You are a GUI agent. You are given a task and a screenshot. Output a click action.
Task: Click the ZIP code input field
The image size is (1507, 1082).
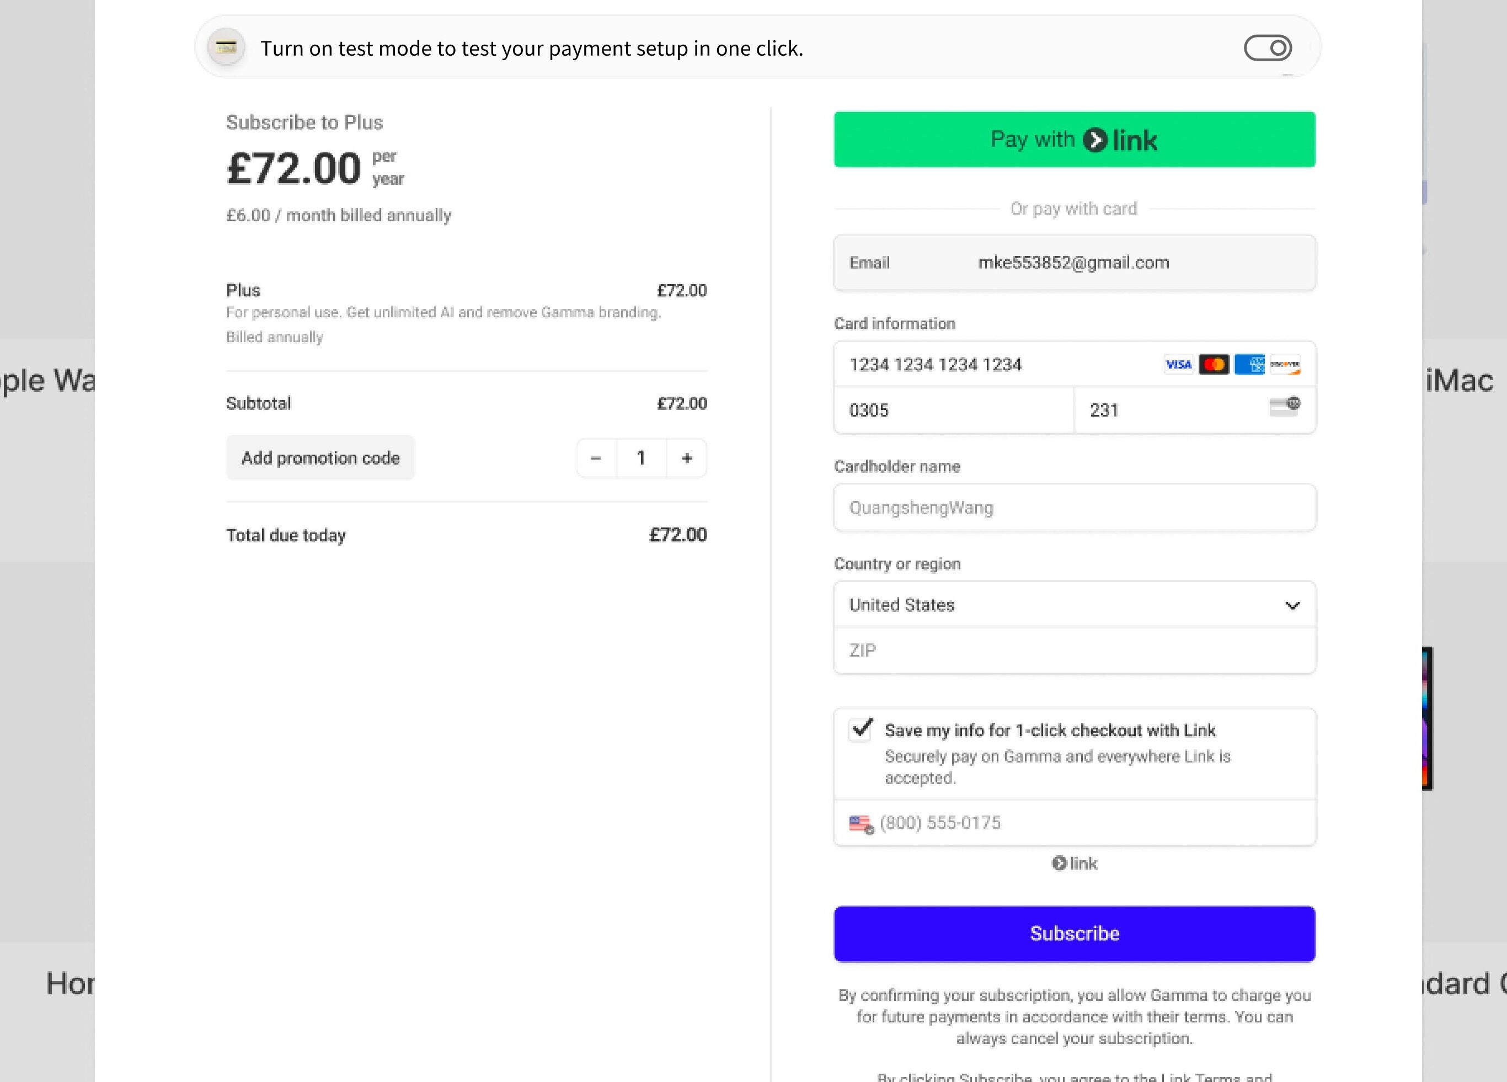[x=1075, y=651]
